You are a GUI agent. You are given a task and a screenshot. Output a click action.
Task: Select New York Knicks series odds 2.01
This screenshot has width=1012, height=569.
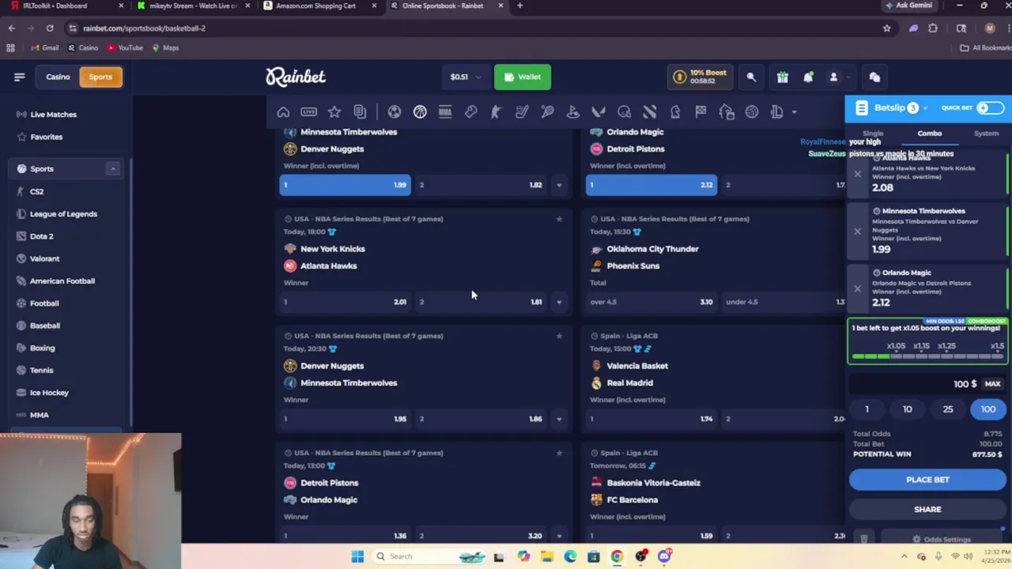(345, 302)
